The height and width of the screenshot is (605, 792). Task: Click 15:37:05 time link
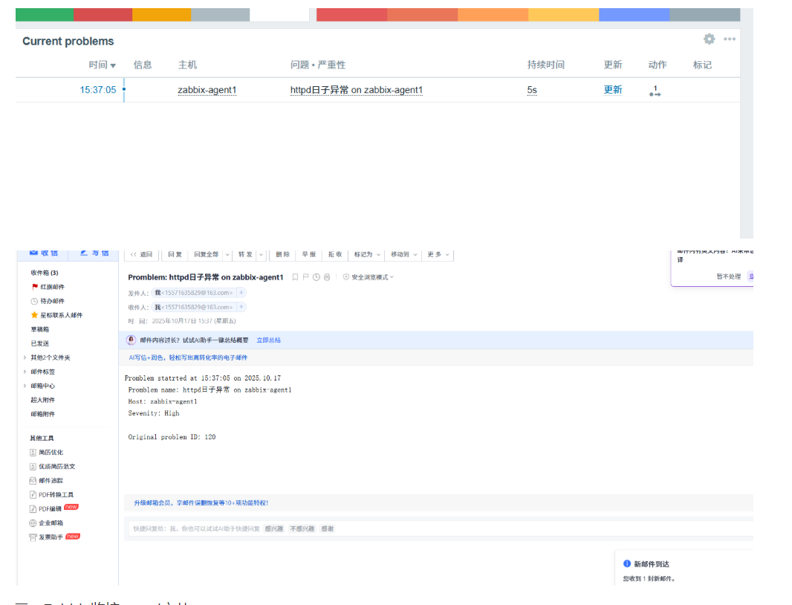(x=98, y=90)
